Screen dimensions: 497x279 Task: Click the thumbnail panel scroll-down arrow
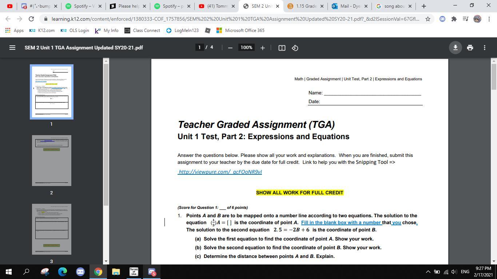point(106,261)
